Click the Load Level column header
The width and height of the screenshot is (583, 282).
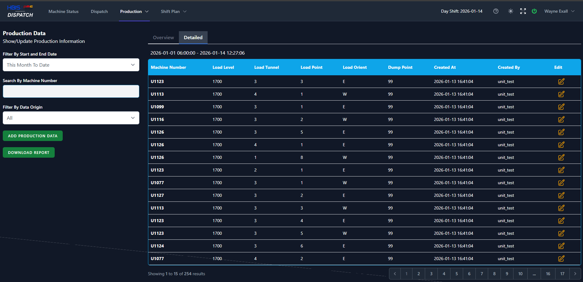pyautogui.click(x=223, y=67)
